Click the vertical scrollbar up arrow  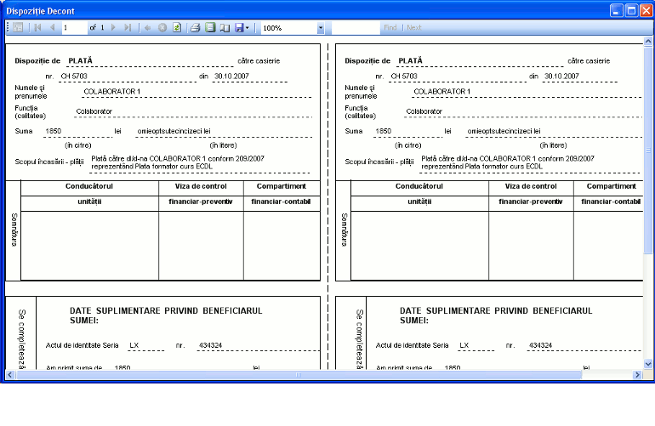(648, 41)
